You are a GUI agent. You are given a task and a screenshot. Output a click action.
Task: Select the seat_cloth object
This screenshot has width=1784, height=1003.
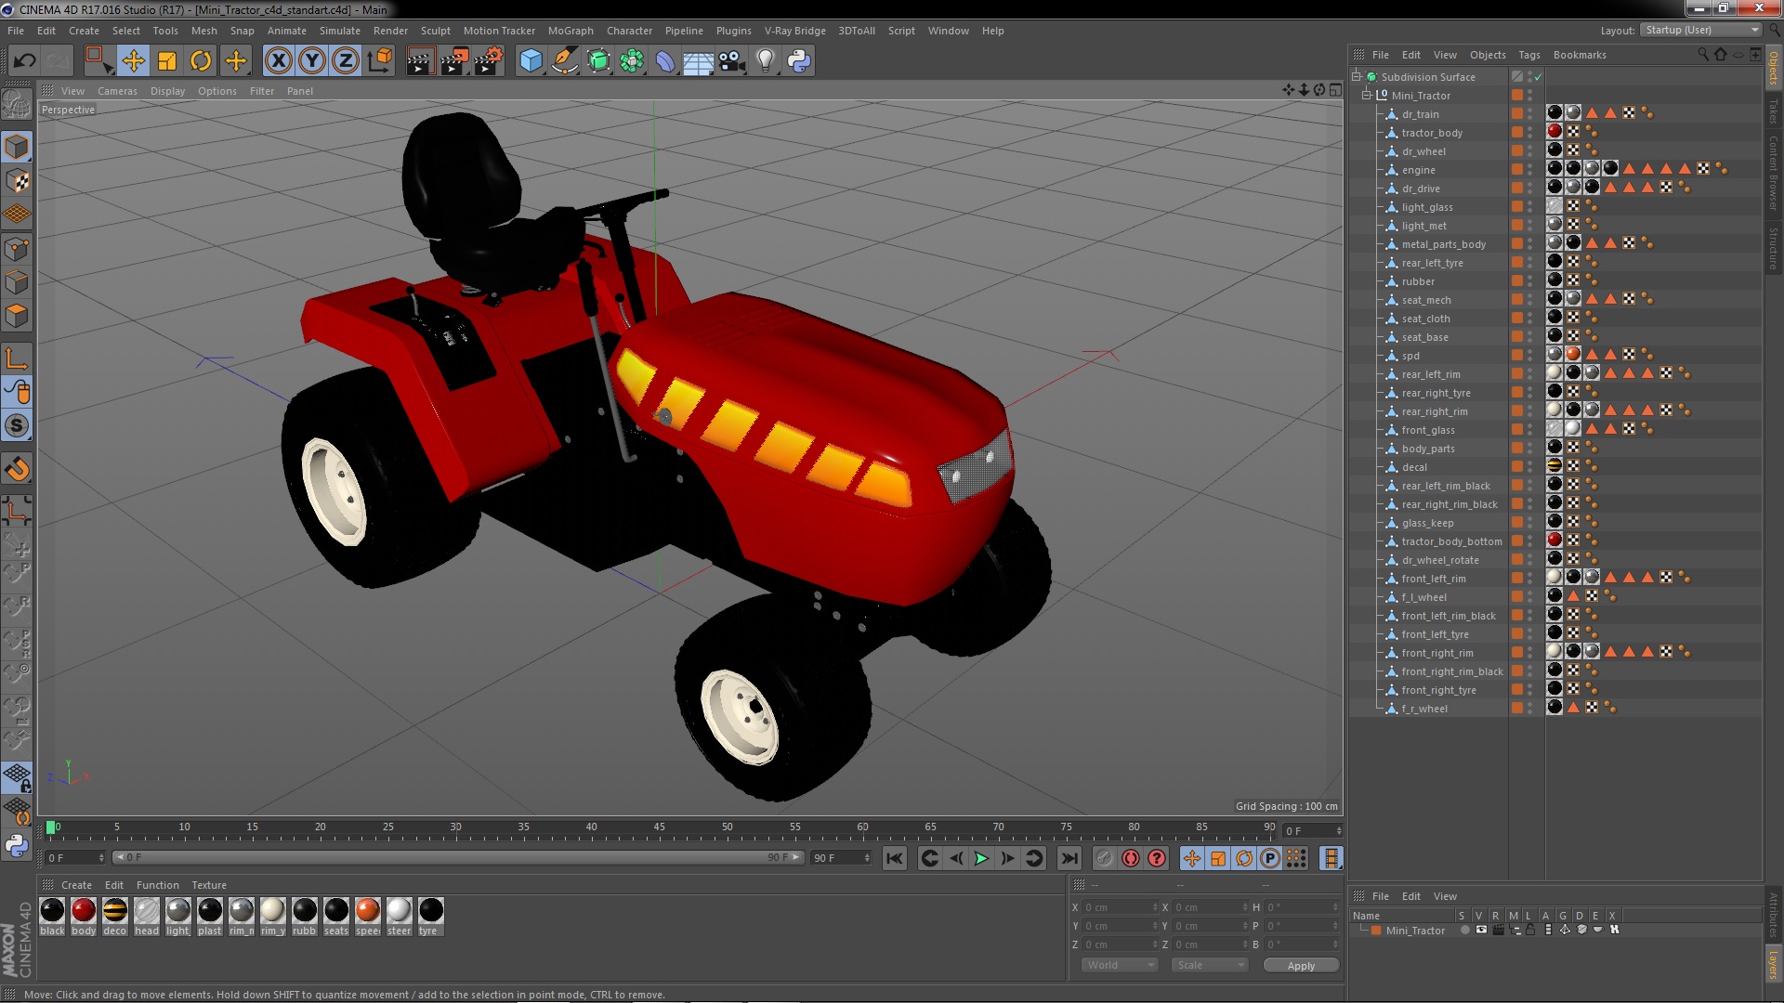1425,319
